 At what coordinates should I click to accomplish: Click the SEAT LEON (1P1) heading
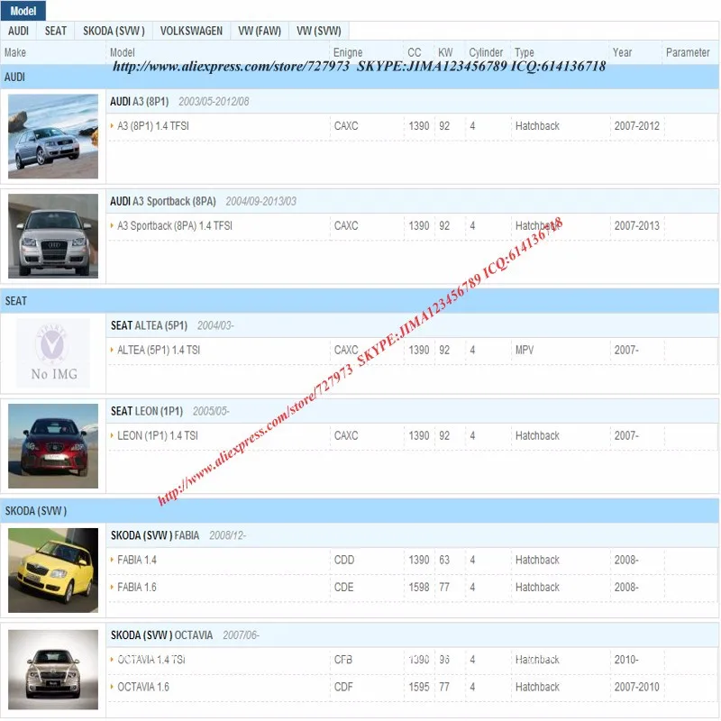click(x=147, y=411)
